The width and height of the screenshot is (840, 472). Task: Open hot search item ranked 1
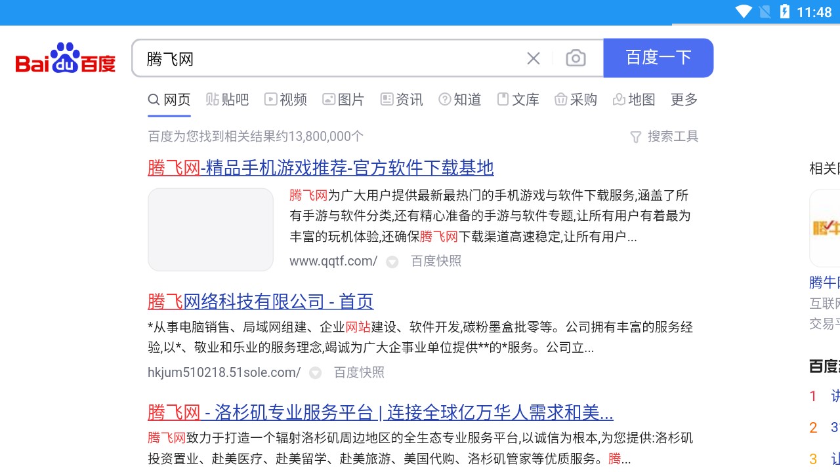pyautogui.click(x=825, y=396)
